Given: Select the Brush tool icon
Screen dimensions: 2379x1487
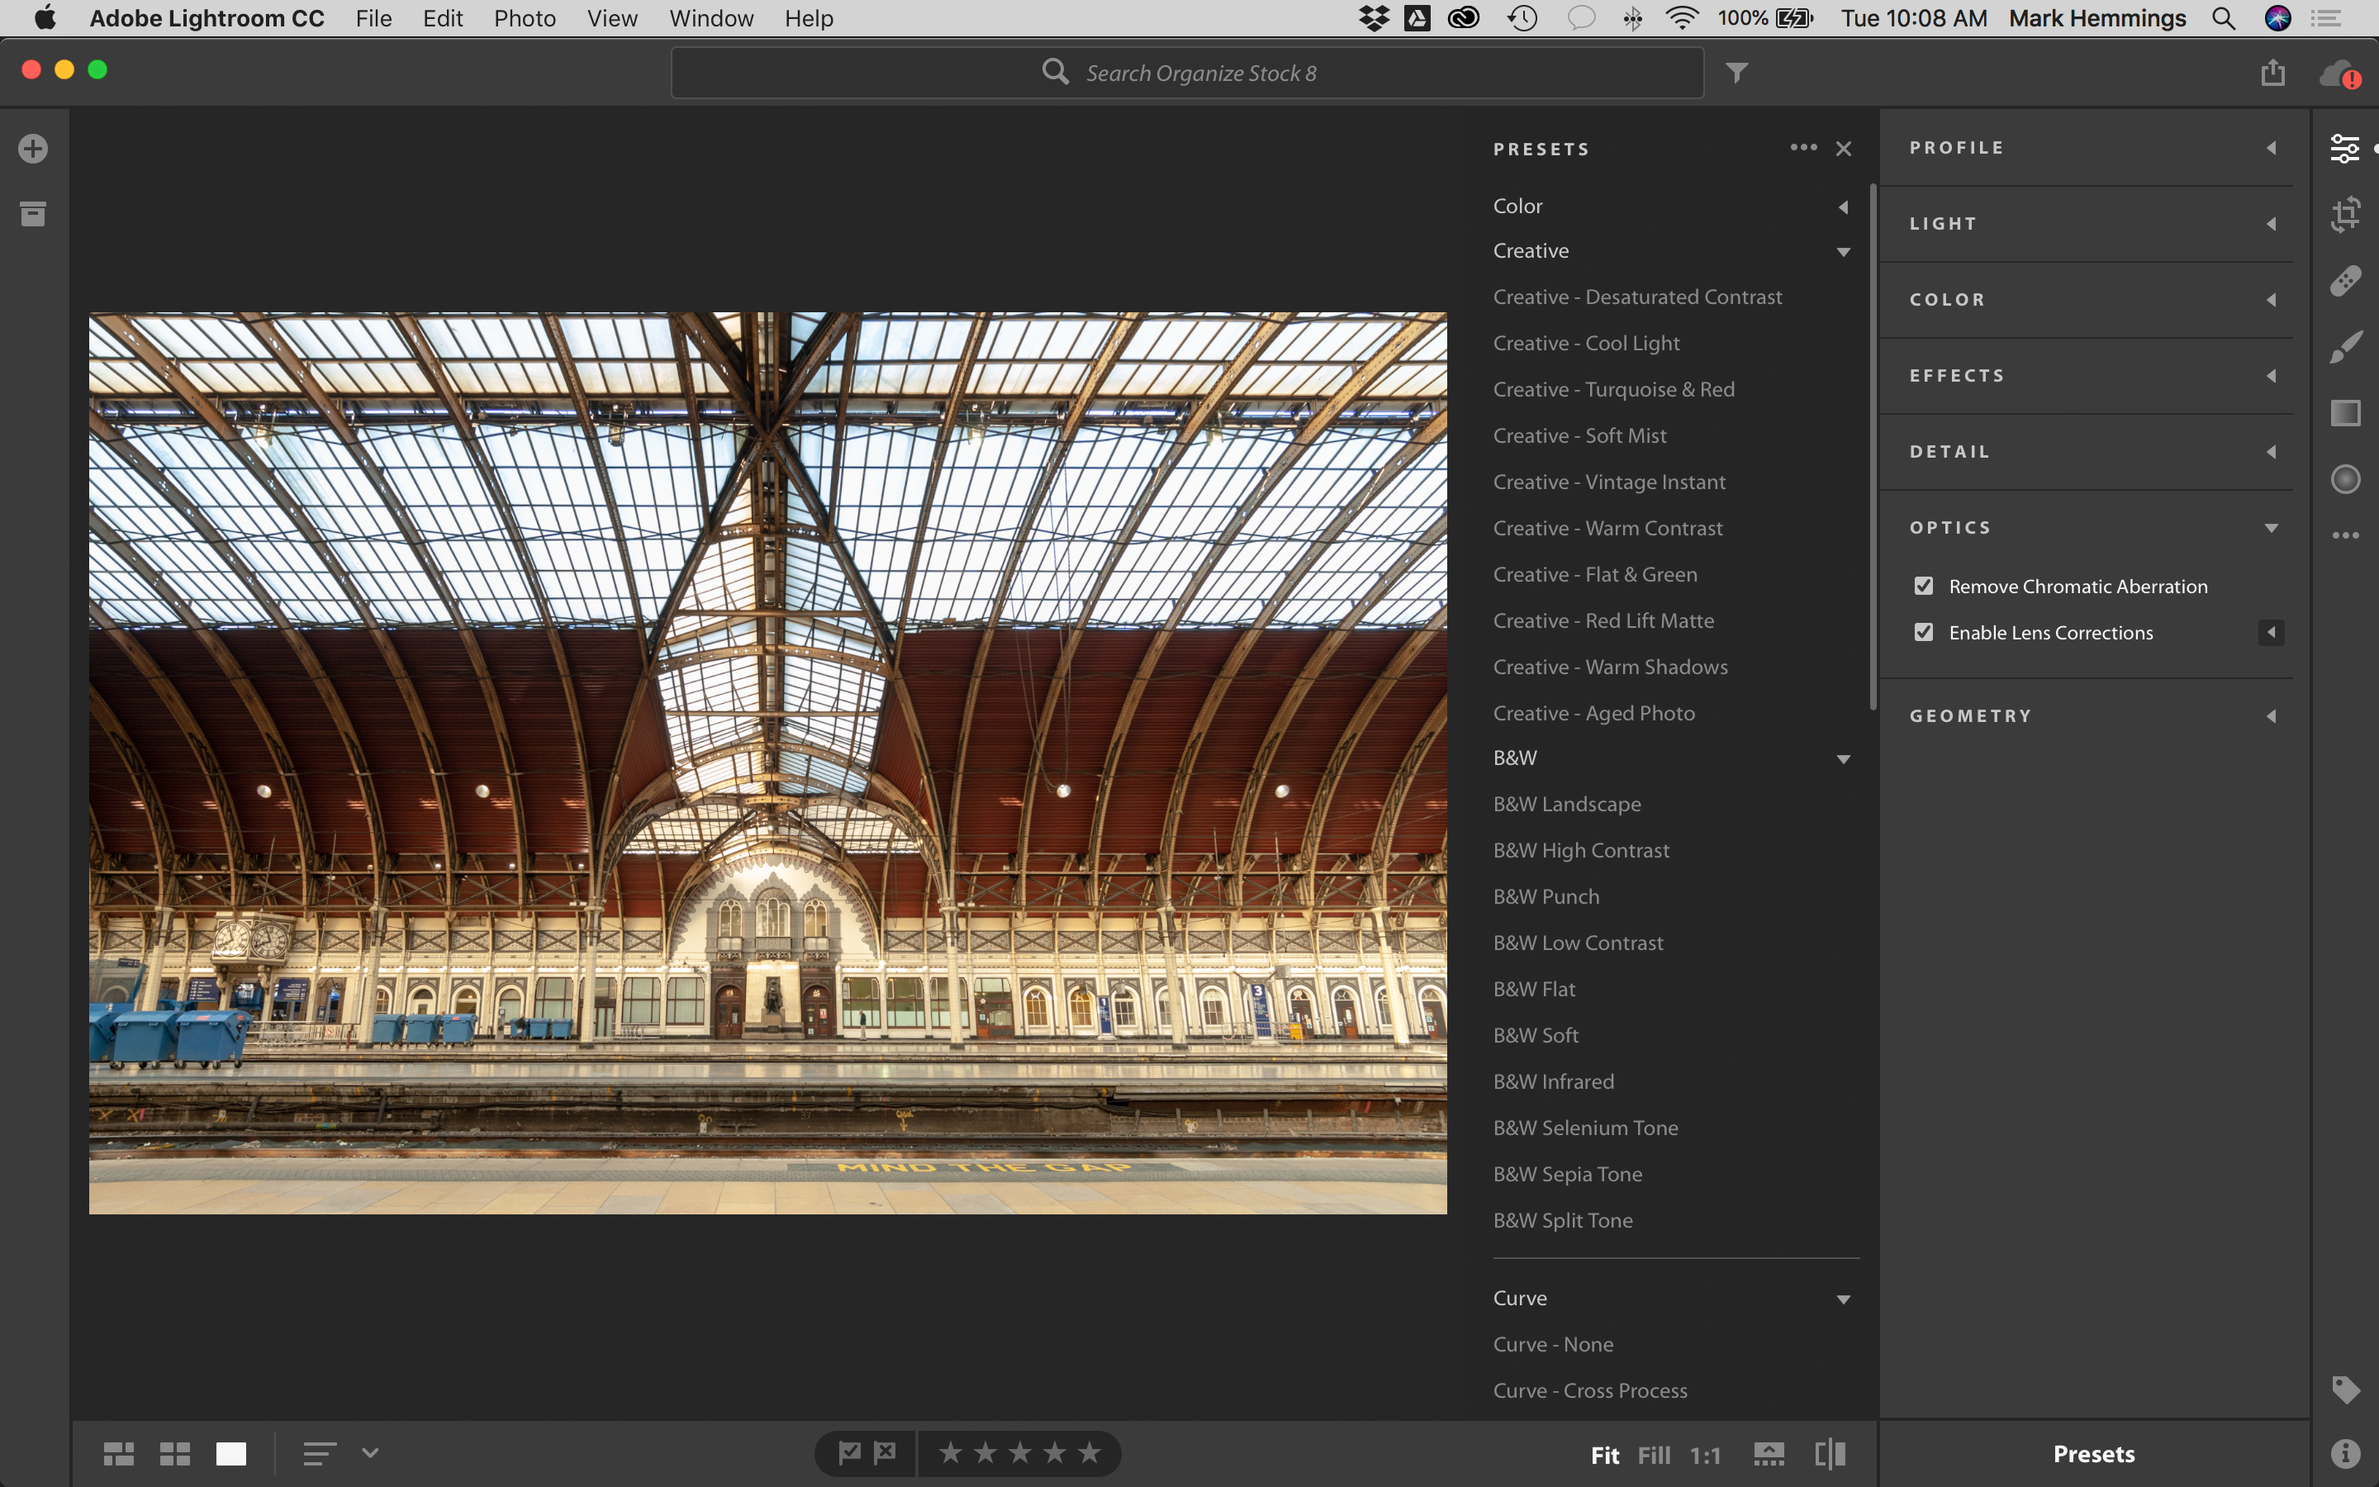Looking at the screenshot, I should (2346, 347).
